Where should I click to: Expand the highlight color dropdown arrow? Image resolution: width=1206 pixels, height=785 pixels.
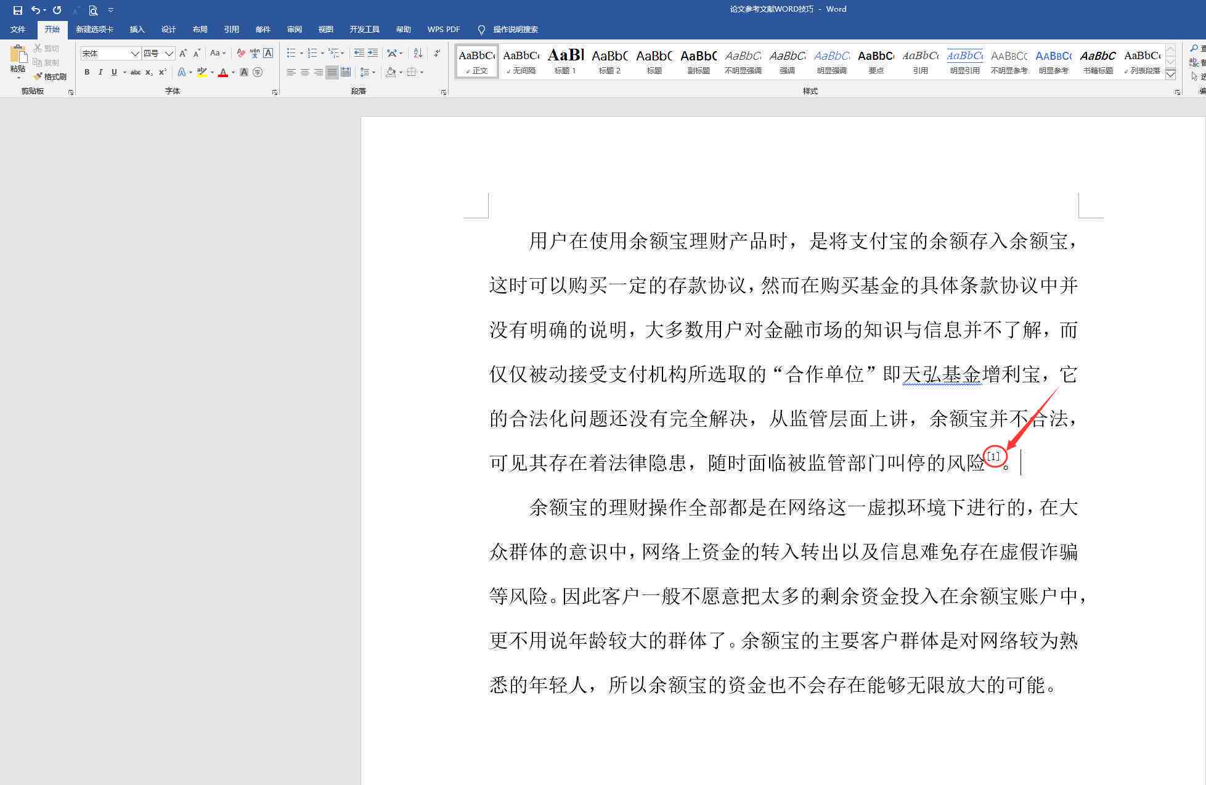pos(212,72)
